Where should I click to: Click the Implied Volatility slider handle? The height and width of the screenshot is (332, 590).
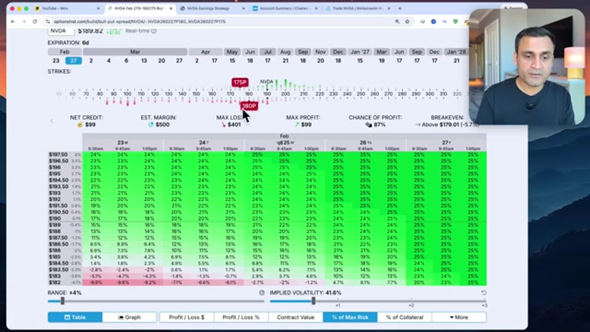[313, 301]
